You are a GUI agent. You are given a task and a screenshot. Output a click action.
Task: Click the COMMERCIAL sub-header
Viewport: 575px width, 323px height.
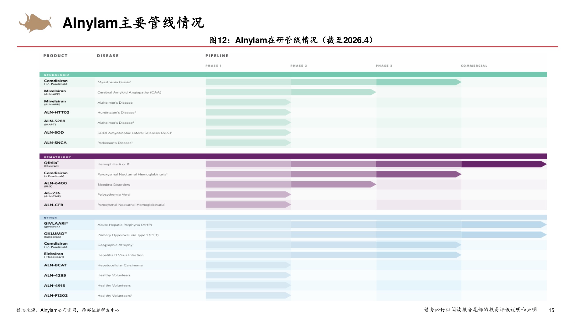click(x=474, y=66)
